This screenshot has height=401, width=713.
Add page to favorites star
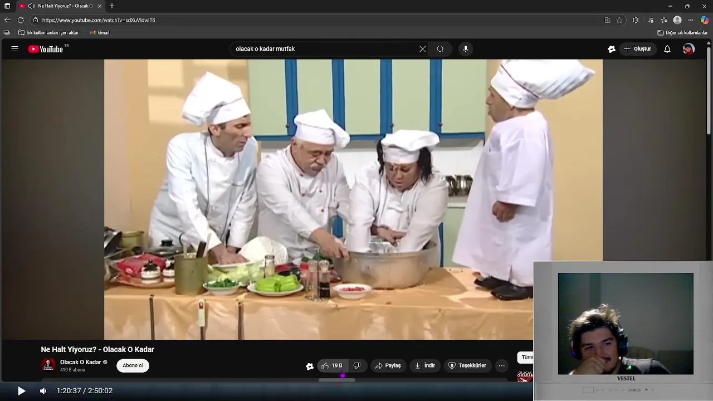[619, 20]
